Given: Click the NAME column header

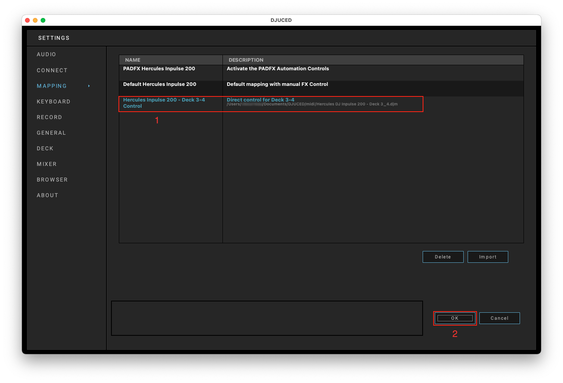Looking at the screenshot, I should 133,60.
